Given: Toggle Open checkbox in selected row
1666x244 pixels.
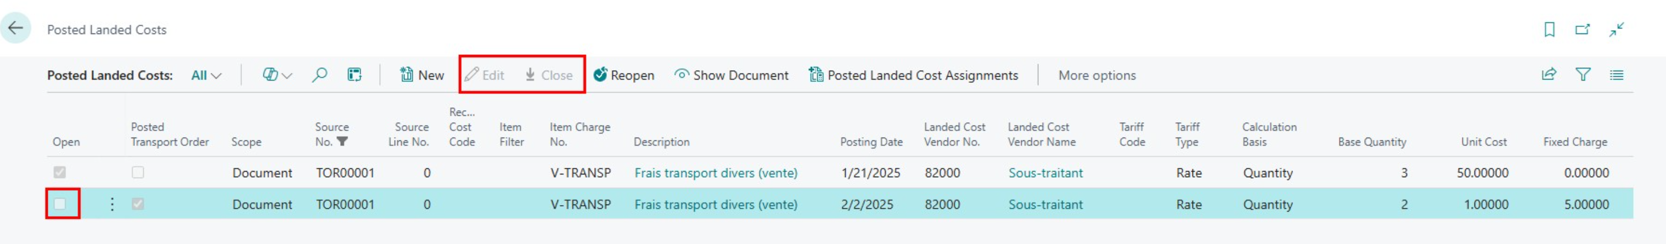Looking at the screenshot, I should (x=59, y=204).
